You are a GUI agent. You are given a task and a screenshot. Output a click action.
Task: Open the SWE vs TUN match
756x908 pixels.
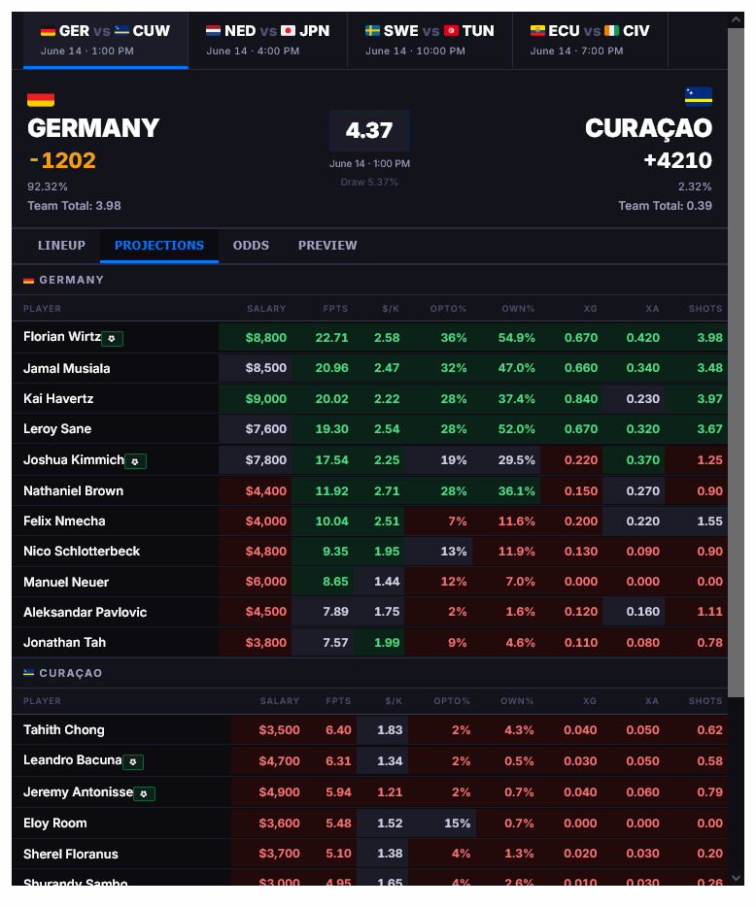click(x=430, y=40)
